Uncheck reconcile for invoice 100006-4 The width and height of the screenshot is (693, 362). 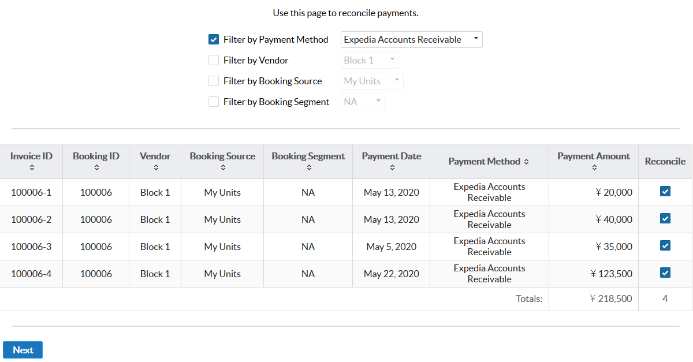[665, 273]
